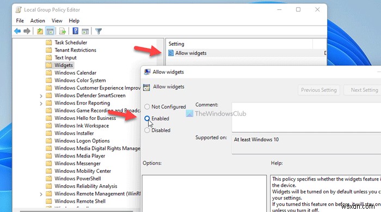
Task: Select the Disabled radio button
Action: pyautogui.click(x=147, y=130)
